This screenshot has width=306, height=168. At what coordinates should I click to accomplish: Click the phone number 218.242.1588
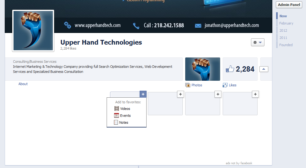[169, 25]
